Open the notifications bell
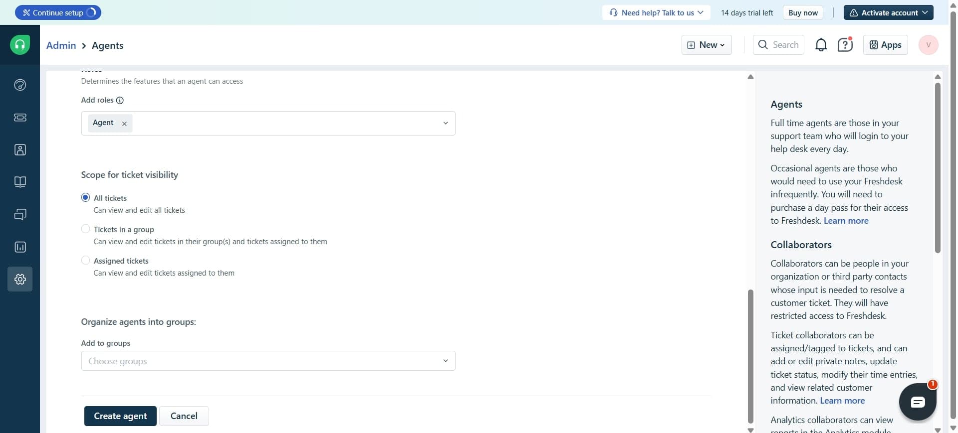The height and width of the screenshot is (433, 958). [x=821, y=45]
